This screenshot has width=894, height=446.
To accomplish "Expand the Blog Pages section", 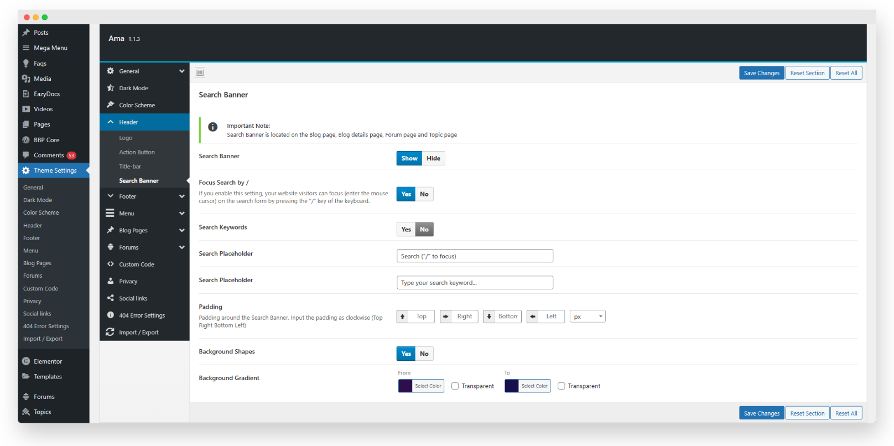I will click(x=145, y=230).
